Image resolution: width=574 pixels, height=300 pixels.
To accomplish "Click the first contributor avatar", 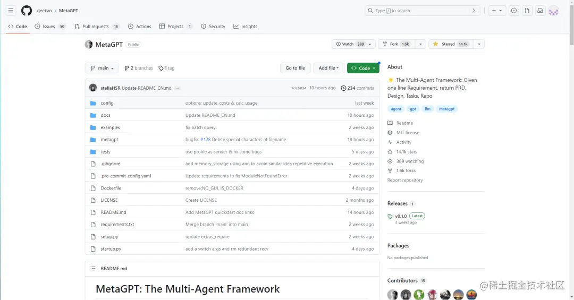I will [x=392, y=295].
